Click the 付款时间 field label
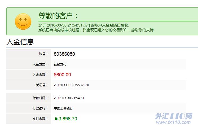 (40, 98)
